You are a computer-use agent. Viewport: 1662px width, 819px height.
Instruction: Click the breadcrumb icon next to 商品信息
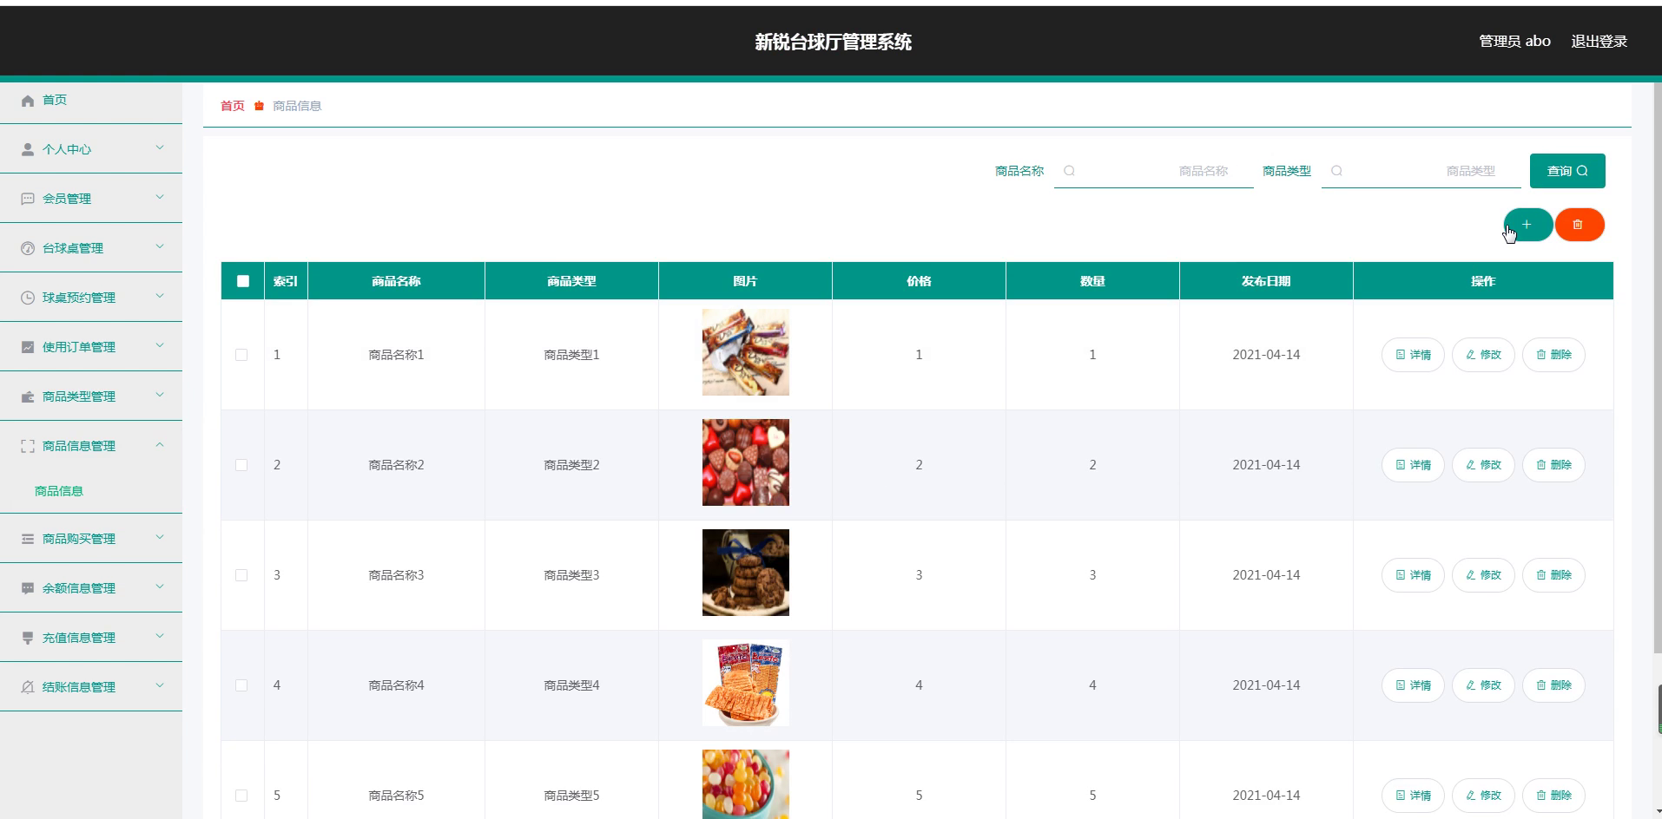259,106
